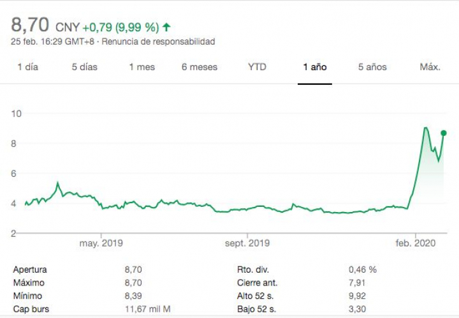Switch to the 1 día tab

27,67
